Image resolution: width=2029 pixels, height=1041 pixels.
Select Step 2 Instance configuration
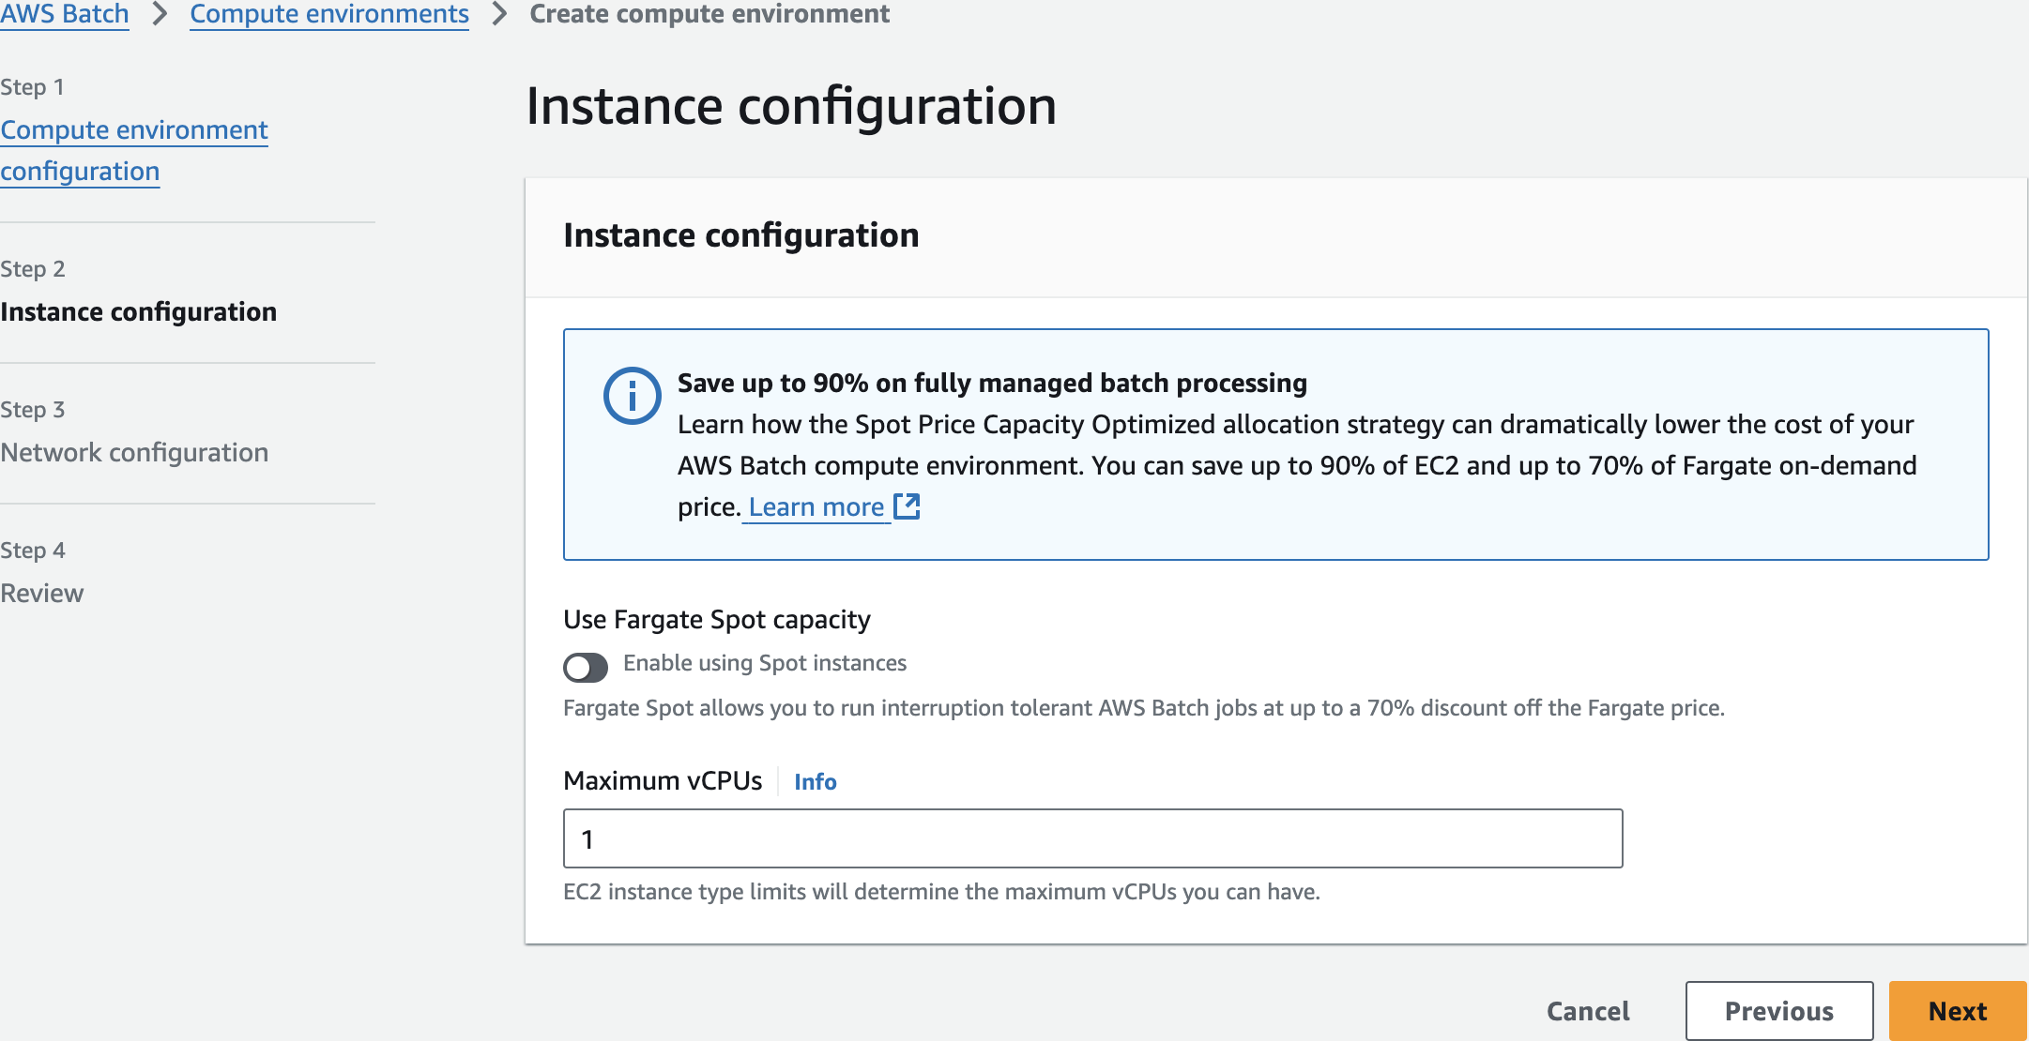pos(138,311)
